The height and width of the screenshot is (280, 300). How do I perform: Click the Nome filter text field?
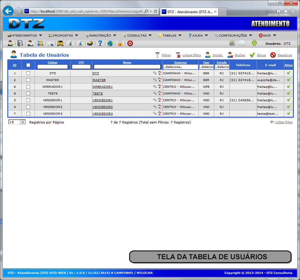127,67
